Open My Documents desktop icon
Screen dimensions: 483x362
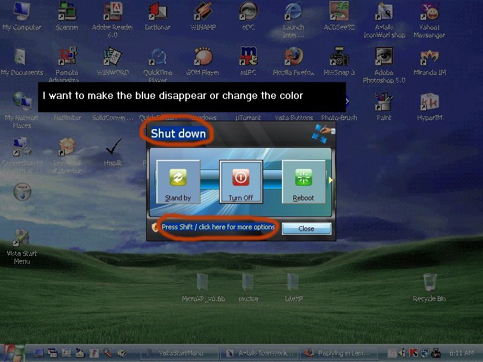[22, 61]
